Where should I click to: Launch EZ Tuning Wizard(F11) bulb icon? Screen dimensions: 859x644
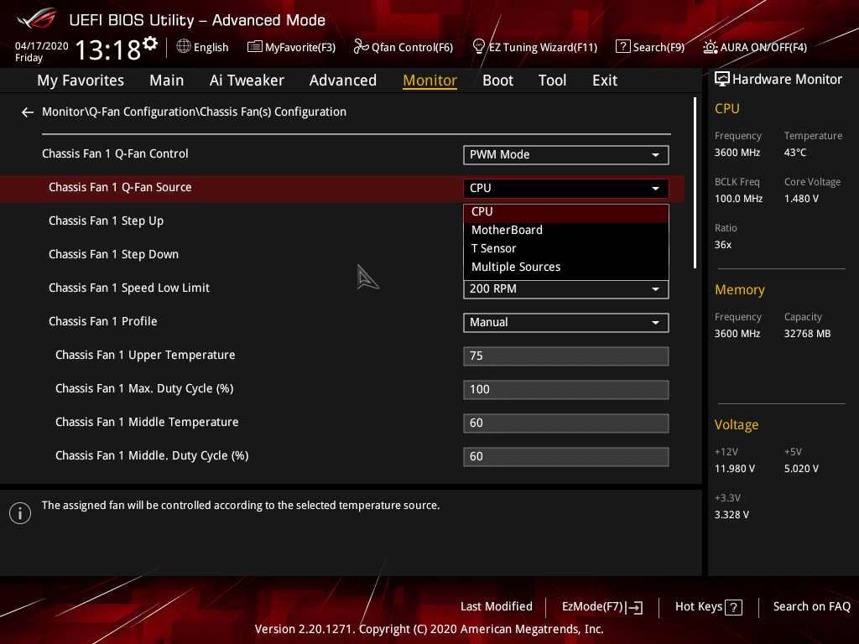click(x=479, y=47)
